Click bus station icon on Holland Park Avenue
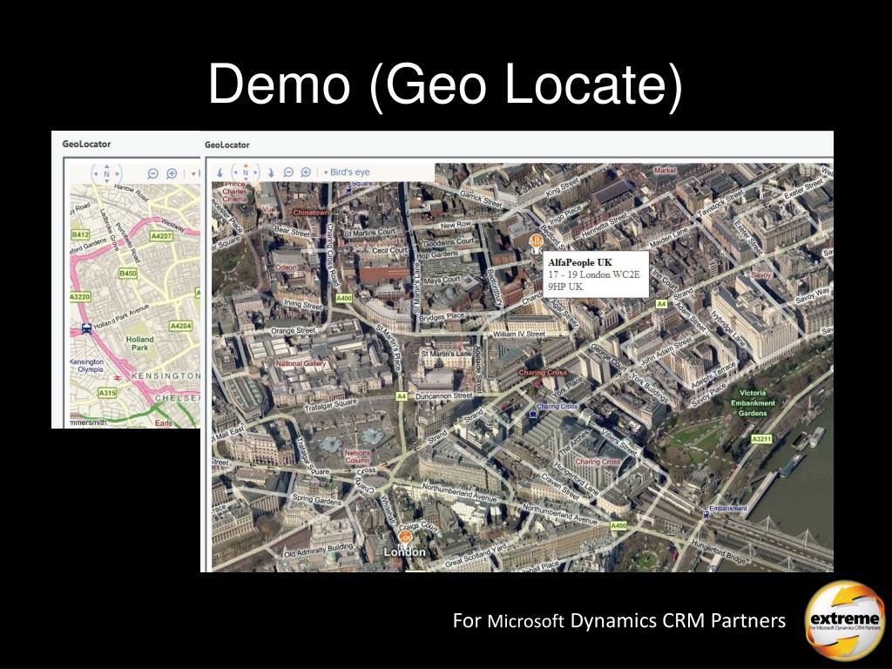Image resolution: width=892 pixels, height=669 pixels. [86, 328]
